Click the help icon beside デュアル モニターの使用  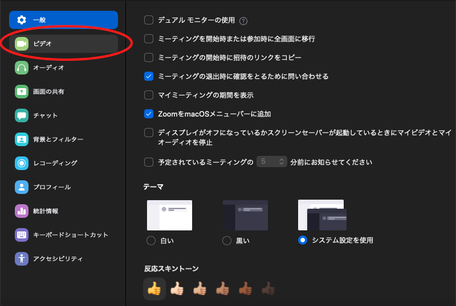[243, 21]
